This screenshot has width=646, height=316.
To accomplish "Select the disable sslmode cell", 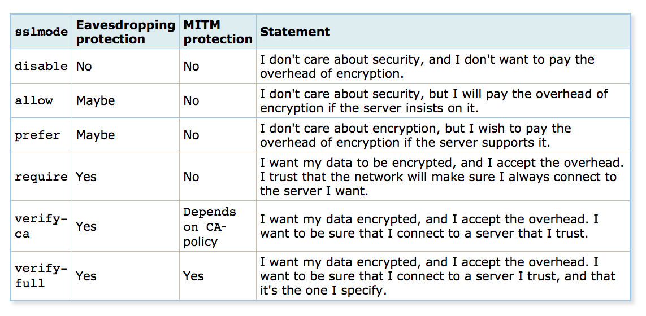I will coord(41,66).
